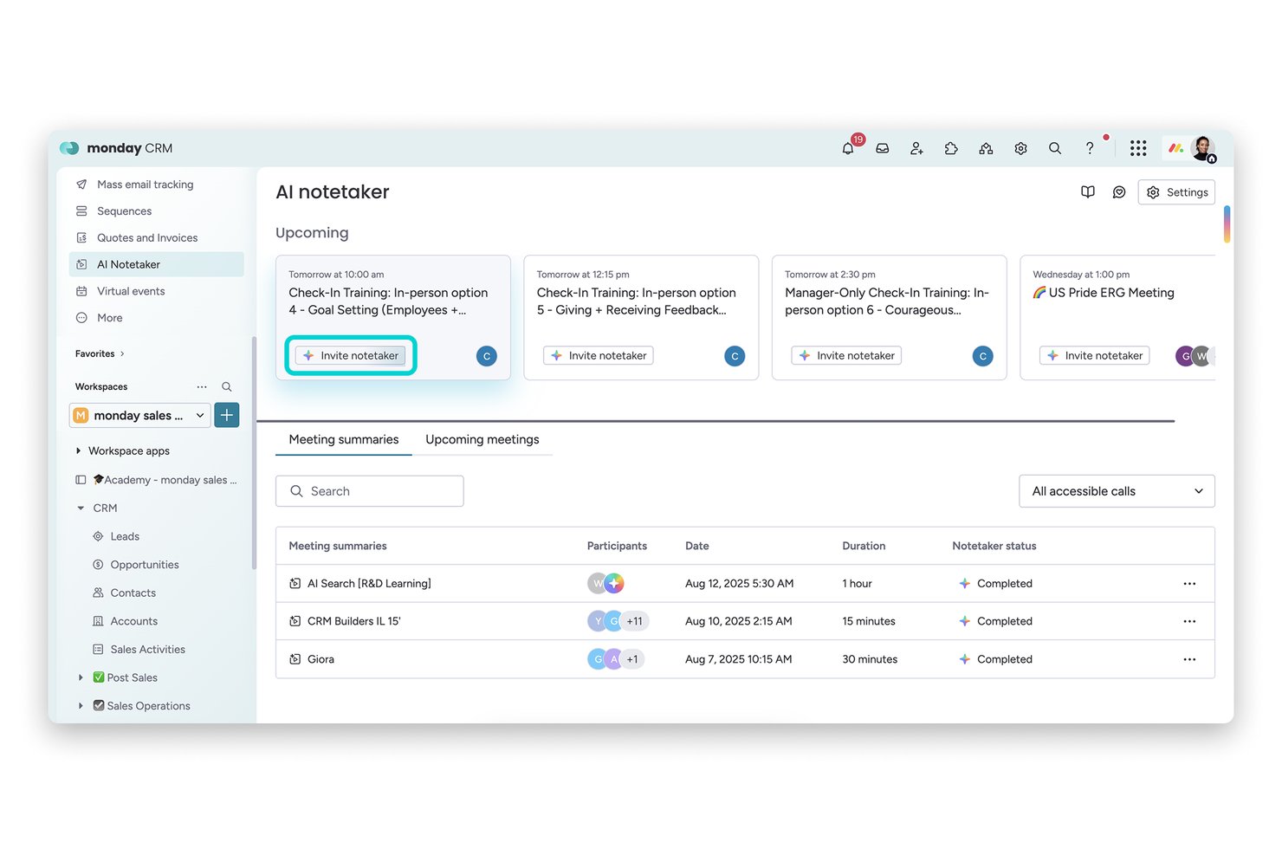Expand Post Sales folder
The height and width of the screenshot is (855, 1282).
(x=81, y=678)
